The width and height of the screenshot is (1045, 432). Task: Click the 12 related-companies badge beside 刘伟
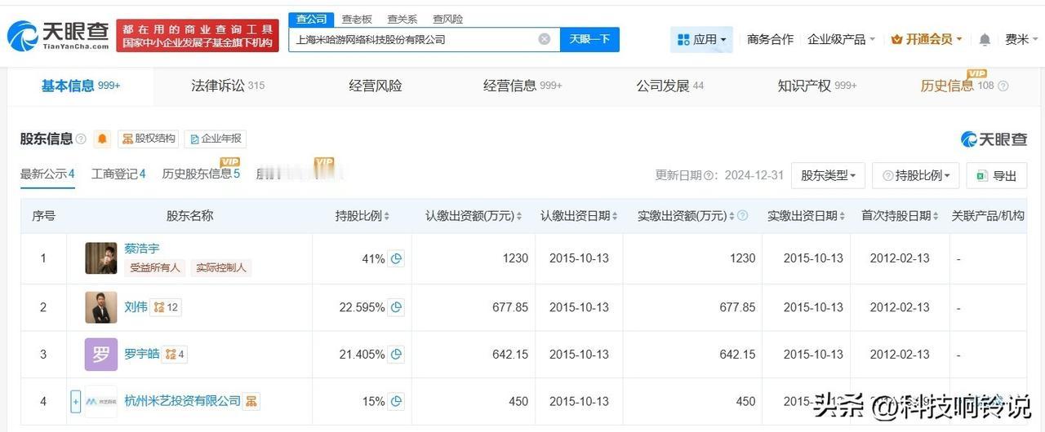(167, 307)
